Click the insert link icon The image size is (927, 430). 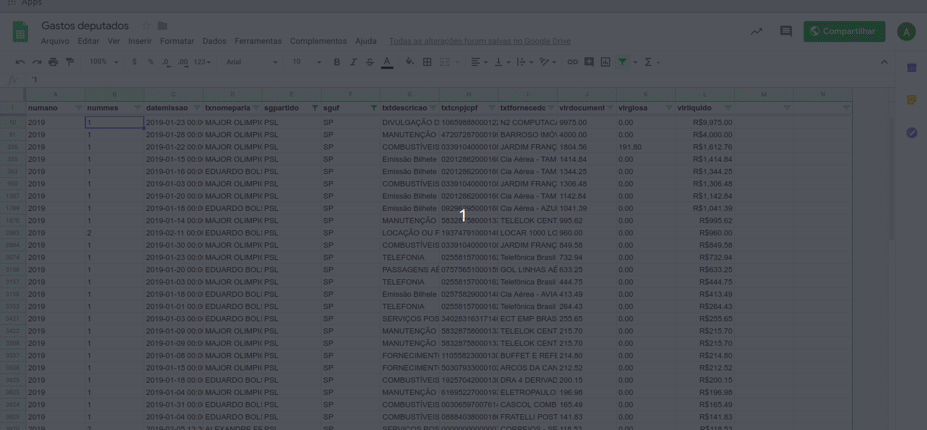(573, 62)
